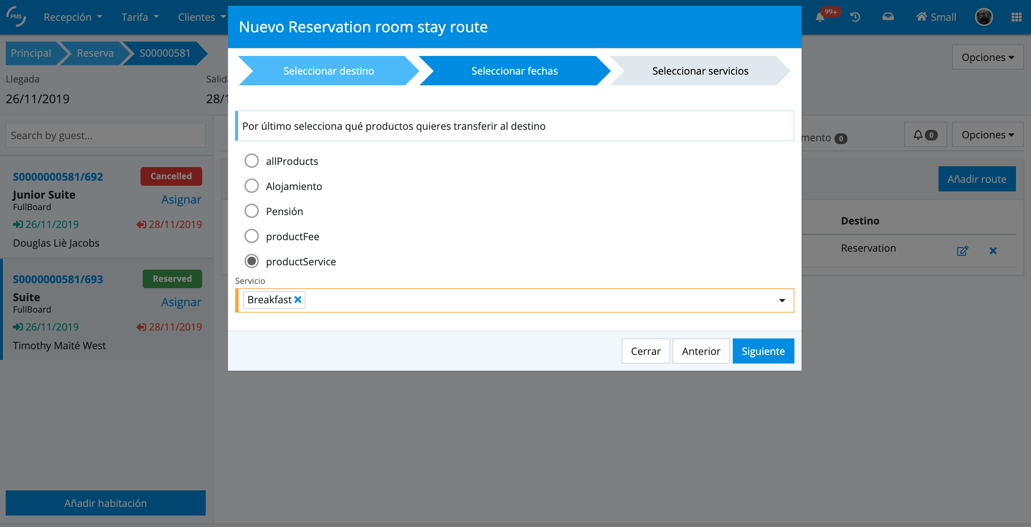The width and height of the screenshot is (1031, 527).
Task: Click the Cancelled status badge
Action: 171,176
